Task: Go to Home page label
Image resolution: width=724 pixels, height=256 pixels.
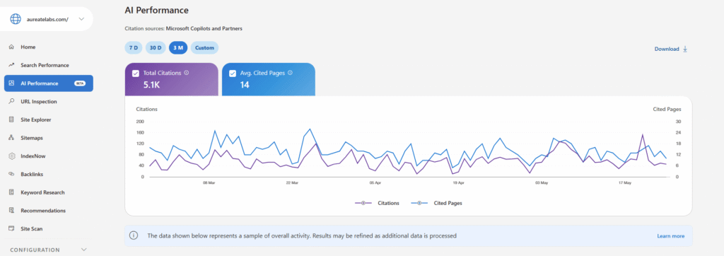Action: click(x=28, y=47)
